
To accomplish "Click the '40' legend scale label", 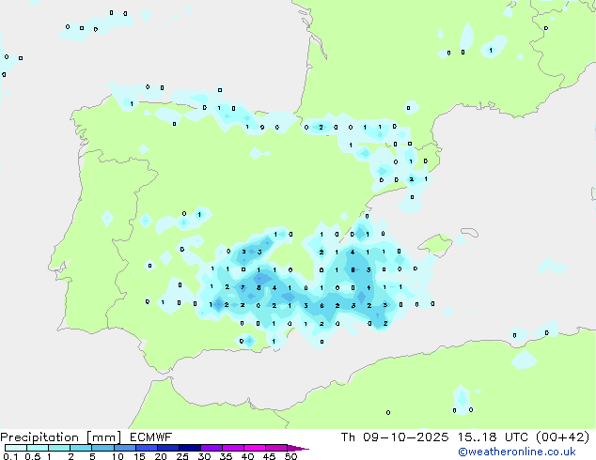I will 247,456.
